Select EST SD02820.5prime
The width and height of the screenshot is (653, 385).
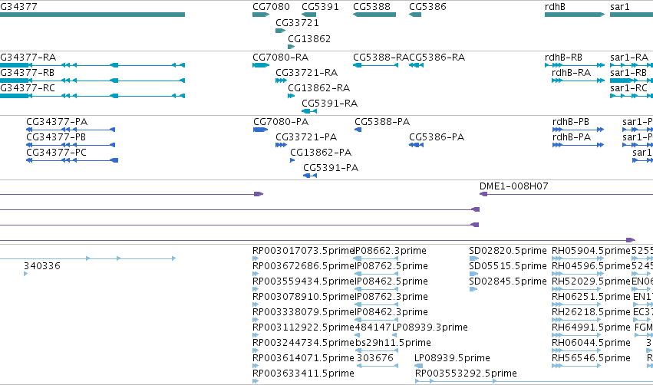(474, 259)
